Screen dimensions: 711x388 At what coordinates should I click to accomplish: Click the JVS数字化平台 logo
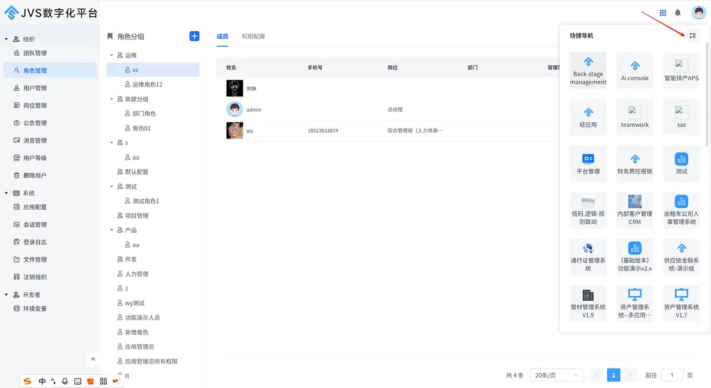tap(51, 13)
